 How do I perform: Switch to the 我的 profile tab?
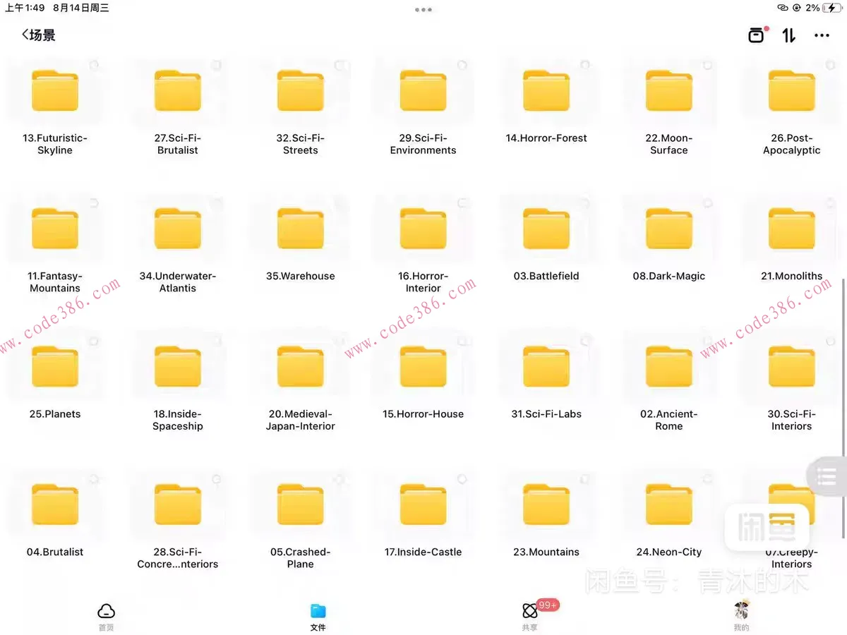point(741,617)
